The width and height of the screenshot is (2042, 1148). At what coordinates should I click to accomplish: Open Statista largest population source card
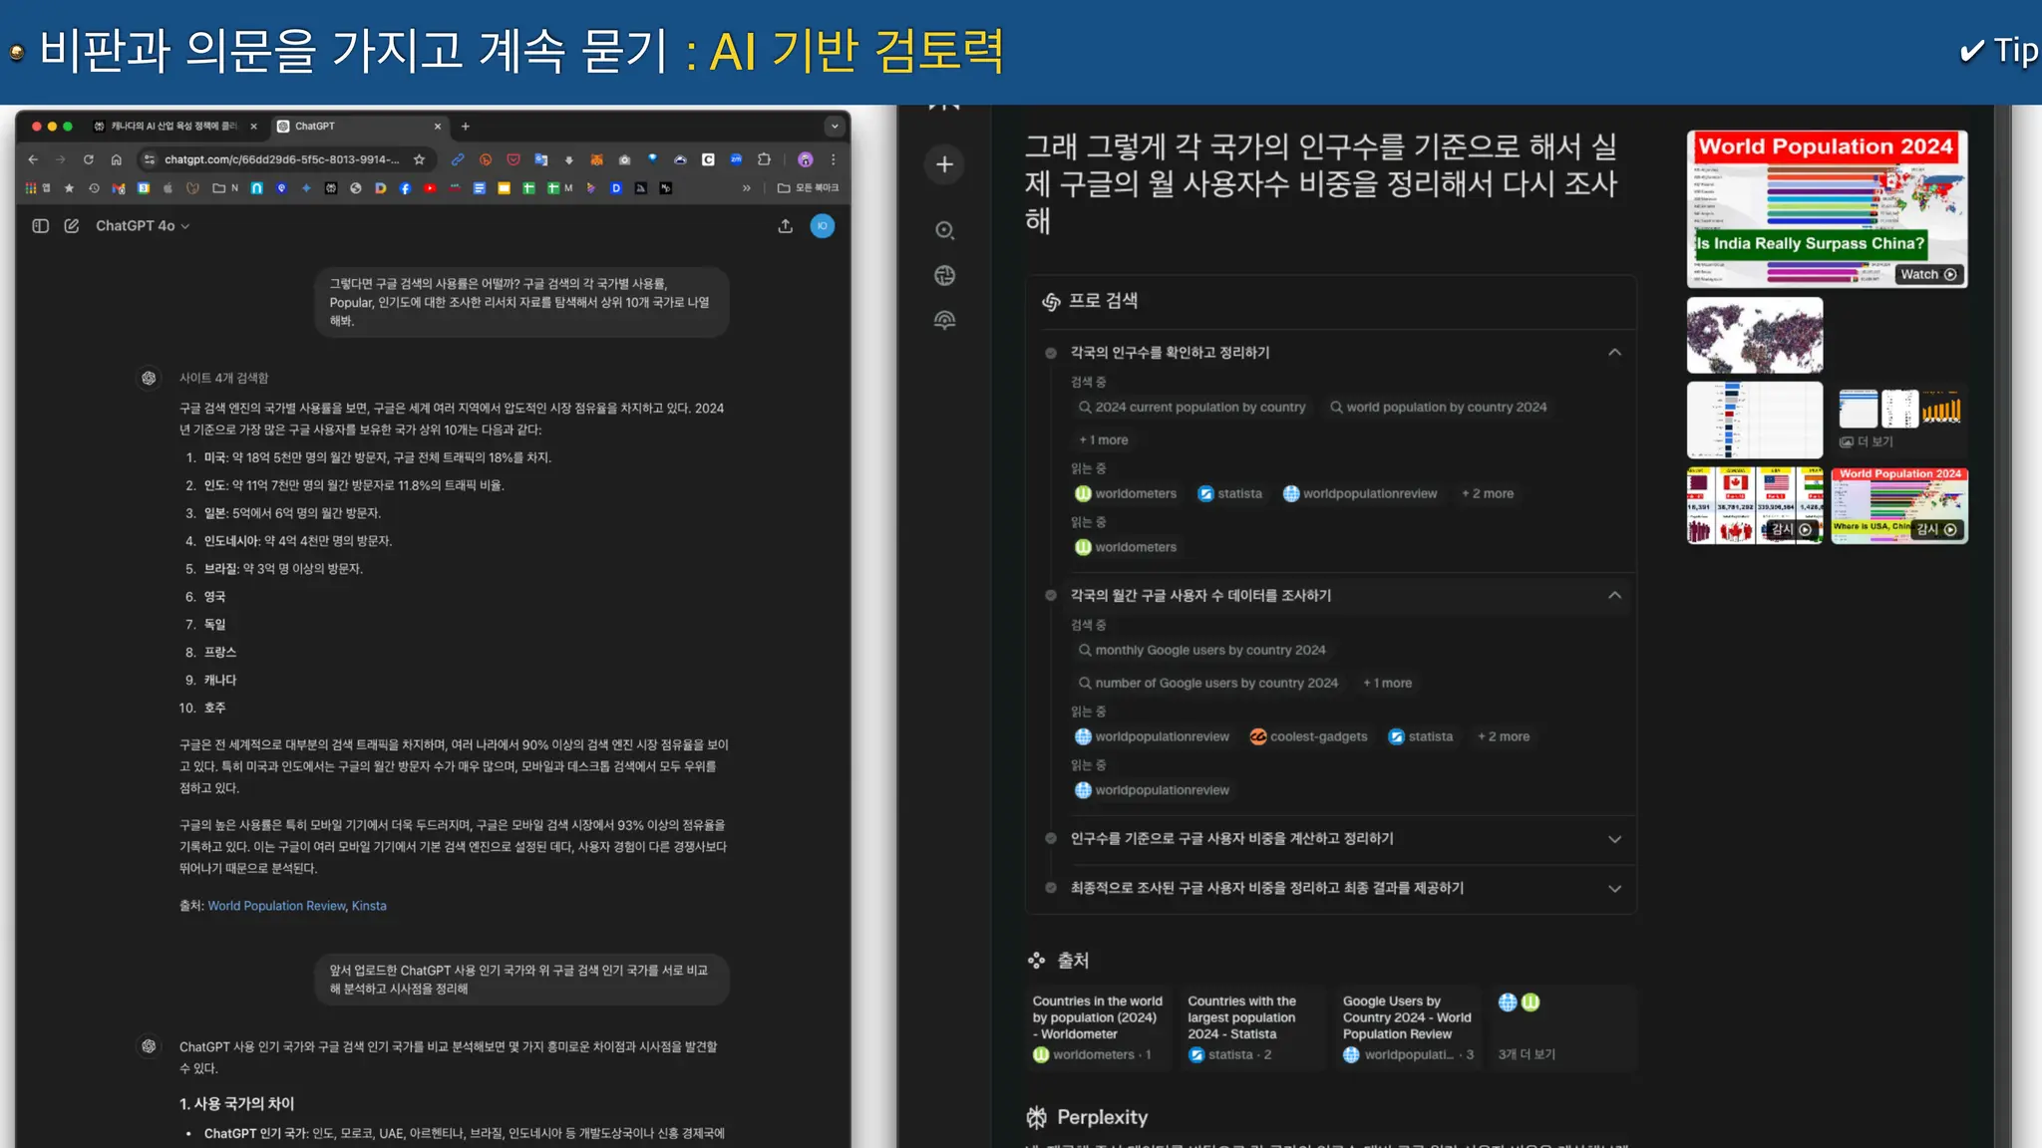1254,1028
